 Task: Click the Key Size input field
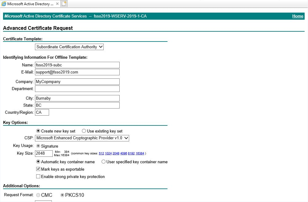click(x=44, y=153)
